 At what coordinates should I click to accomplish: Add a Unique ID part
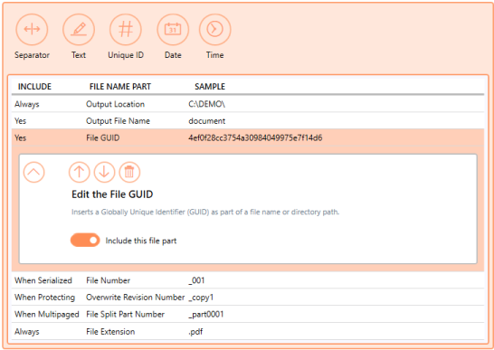[126, 29]
